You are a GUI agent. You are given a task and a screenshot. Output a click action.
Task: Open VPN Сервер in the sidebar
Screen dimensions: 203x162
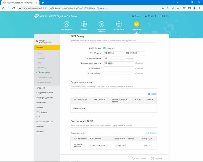click(x=41, y=112)
